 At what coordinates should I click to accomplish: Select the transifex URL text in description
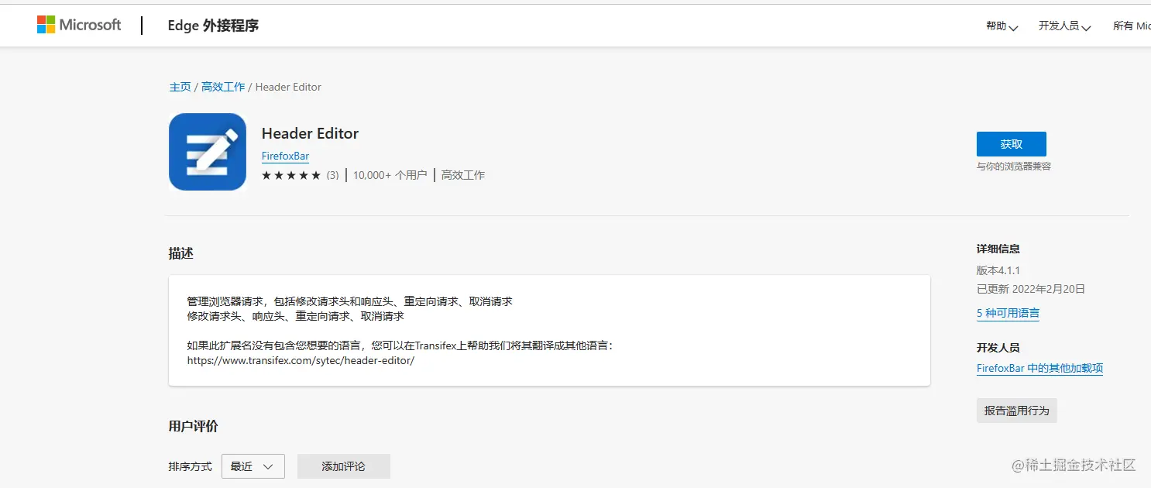(301, 361)
